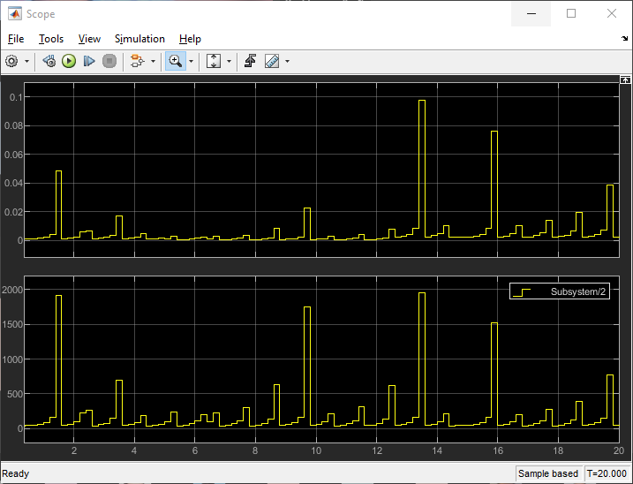
Task: Open the Tools menu
Action: tap(51, 39)
